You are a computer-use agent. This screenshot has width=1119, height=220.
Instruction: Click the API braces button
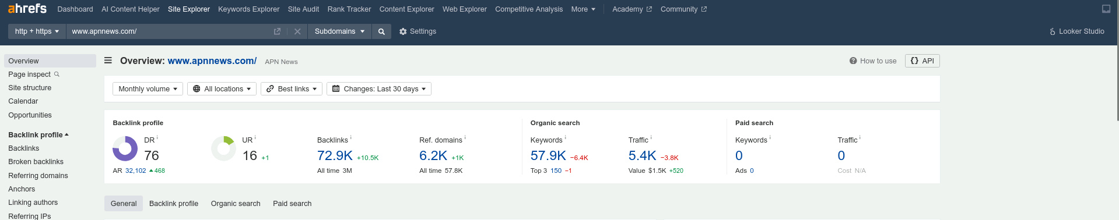tap(922, 61)
